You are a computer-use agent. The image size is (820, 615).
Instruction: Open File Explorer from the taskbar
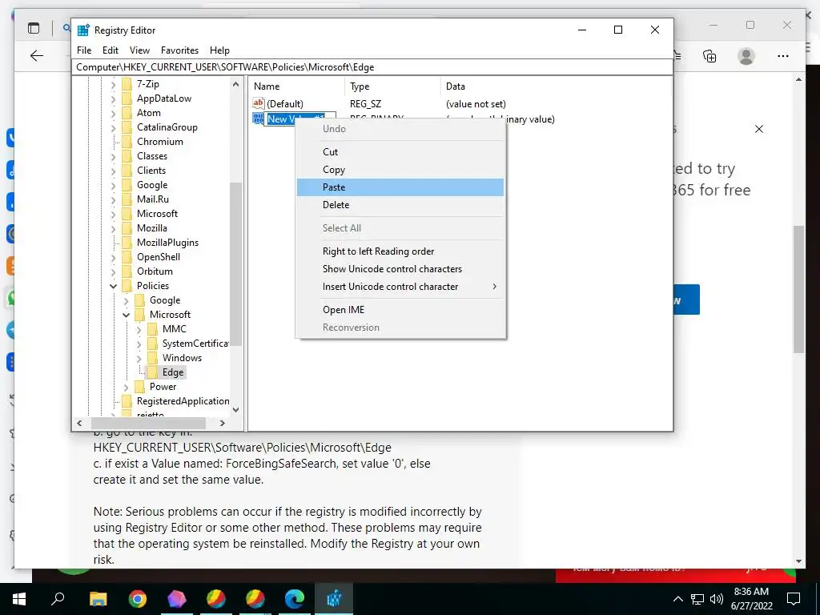coord(98,599)
